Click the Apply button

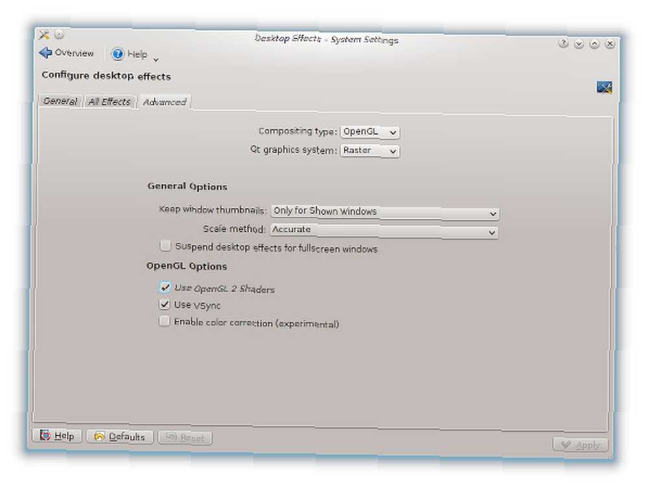tap(580, 445)
